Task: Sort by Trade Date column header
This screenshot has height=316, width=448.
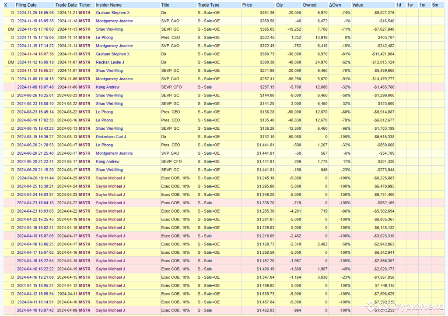Action: [x=66, y=5]
